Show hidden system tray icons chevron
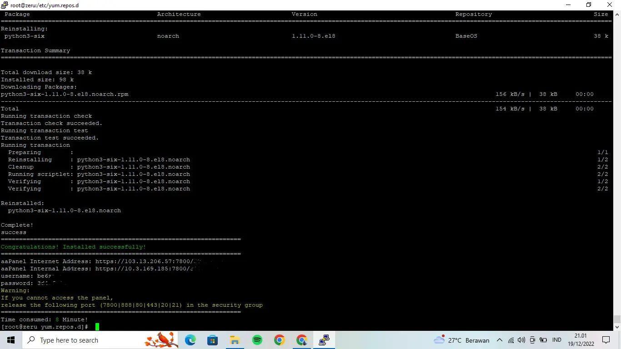The image size is (621, 349). click(500, 340)
